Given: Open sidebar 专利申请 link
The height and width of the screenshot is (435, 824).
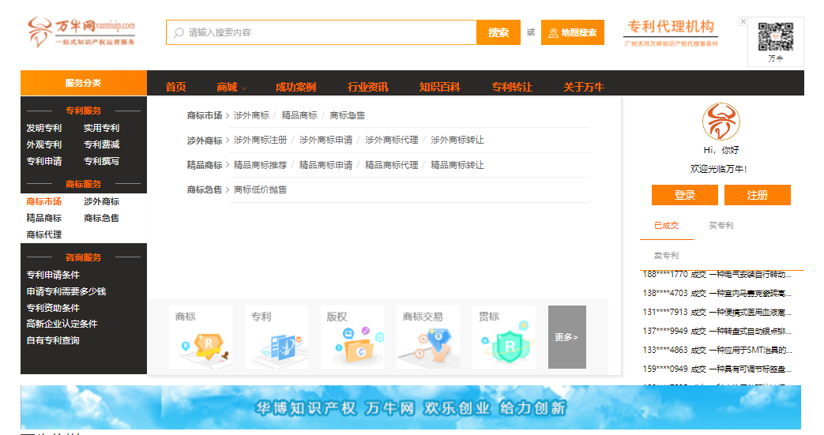Looking at the screenshot, I should 44,161.
